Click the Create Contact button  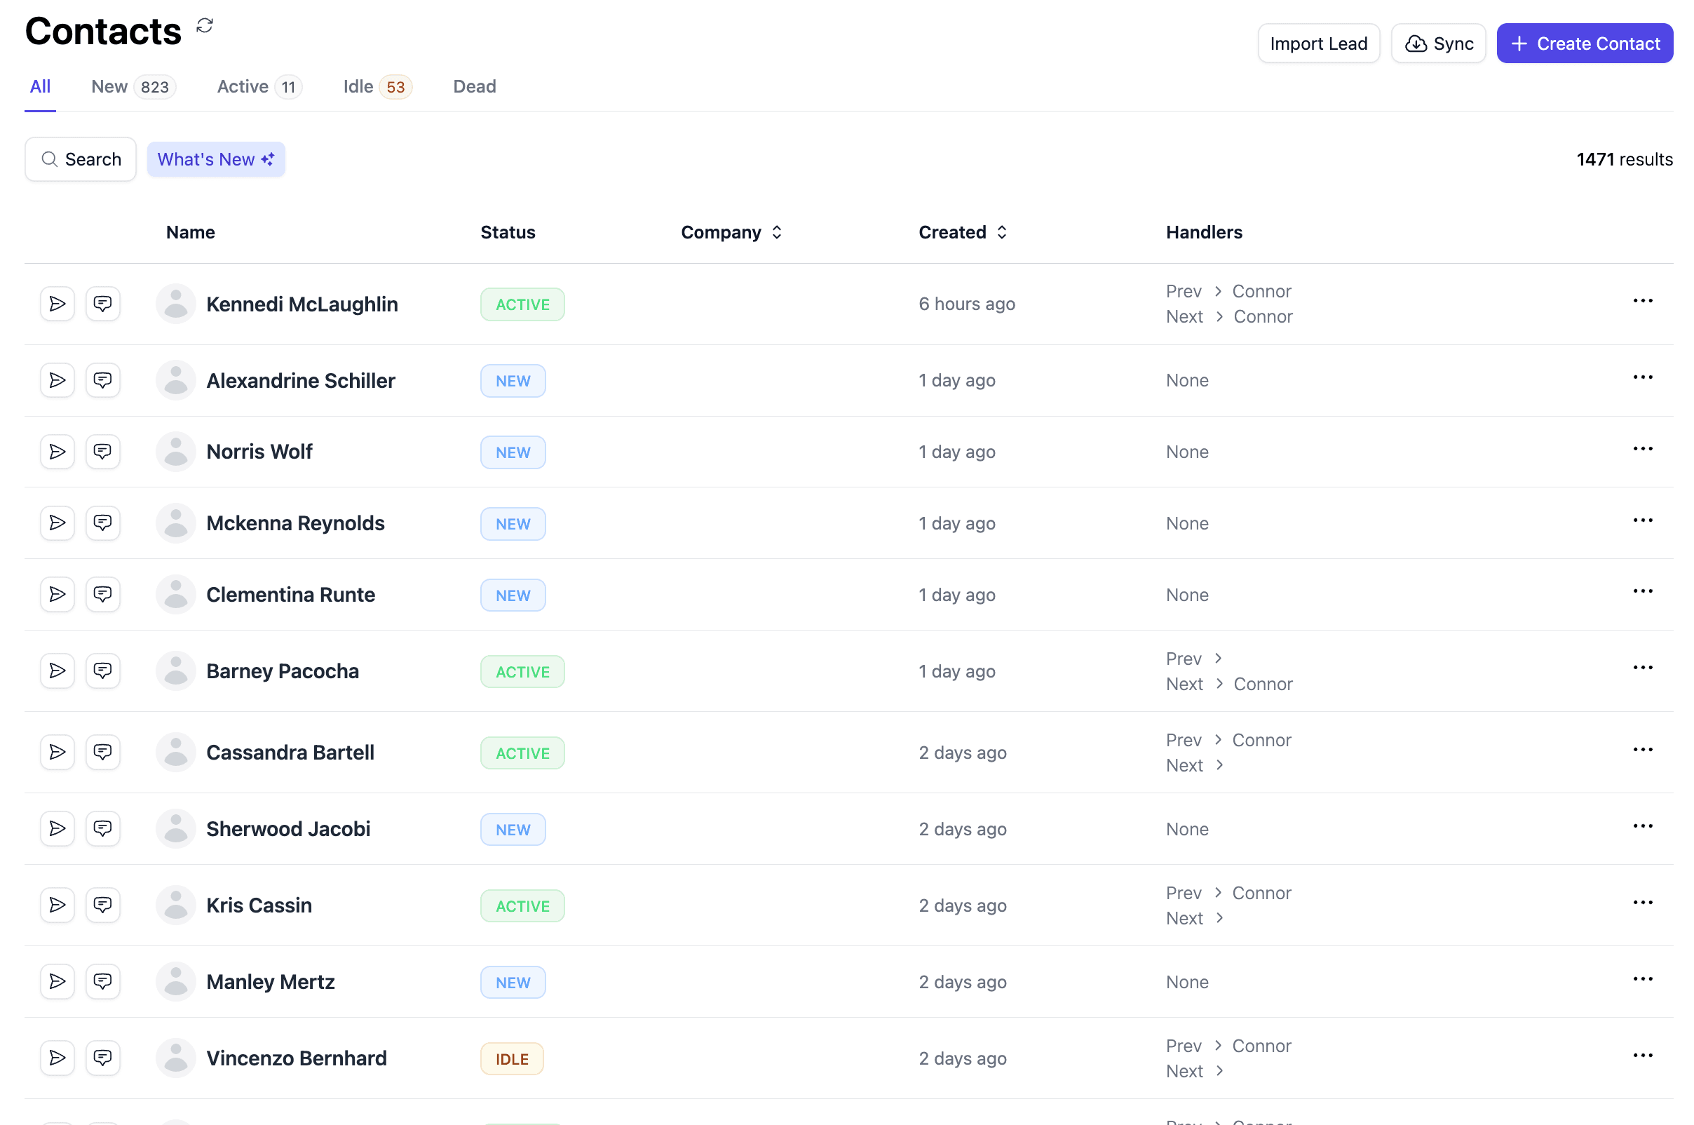1585,43
